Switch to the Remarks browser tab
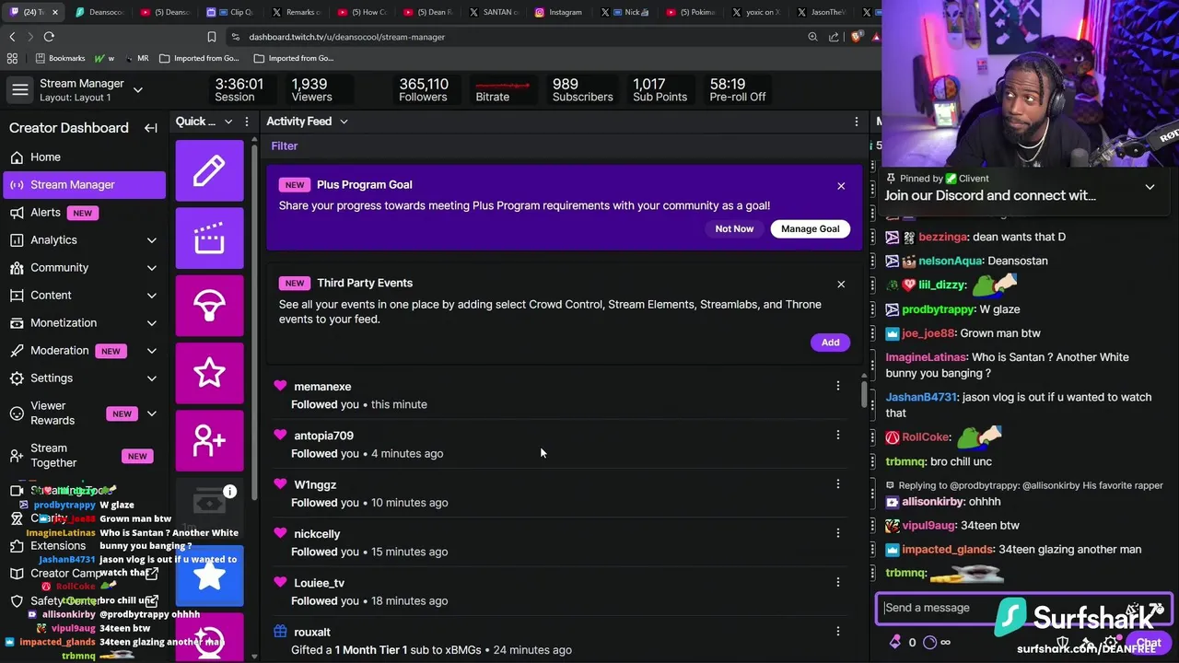 [297, 12]
